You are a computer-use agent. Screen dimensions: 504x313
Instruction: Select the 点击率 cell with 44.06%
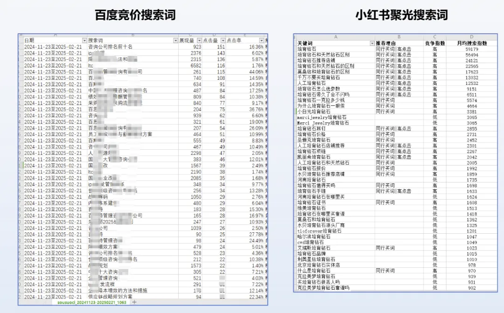(245, 72)
